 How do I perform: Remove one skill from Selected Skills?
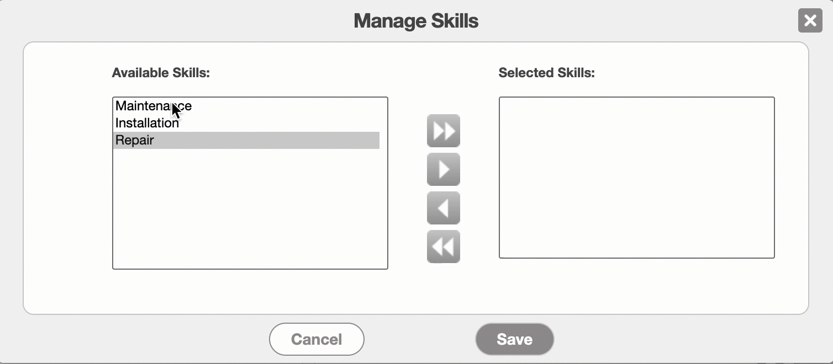point(443,208)
